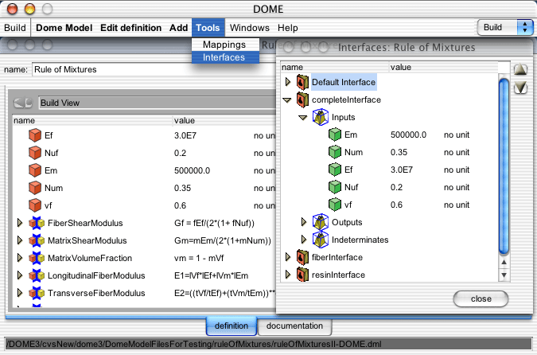Click the TransverseFiberModulus relation icon

[37, 293]
